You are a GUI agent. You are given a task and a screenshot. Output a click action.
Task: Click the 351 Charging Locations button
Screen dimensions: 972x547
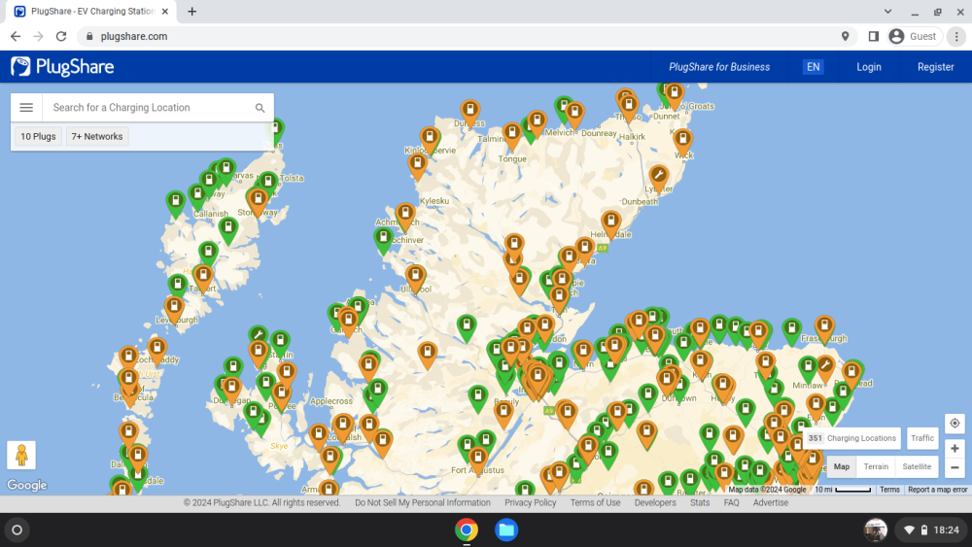tap(852, 438)
